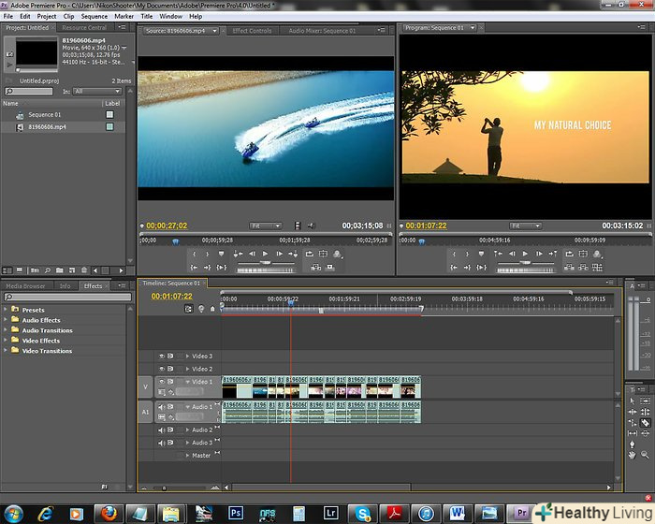This screenshot has width=655, height=524.
Task: Open the Sequence menu
Action: (94, 16)
